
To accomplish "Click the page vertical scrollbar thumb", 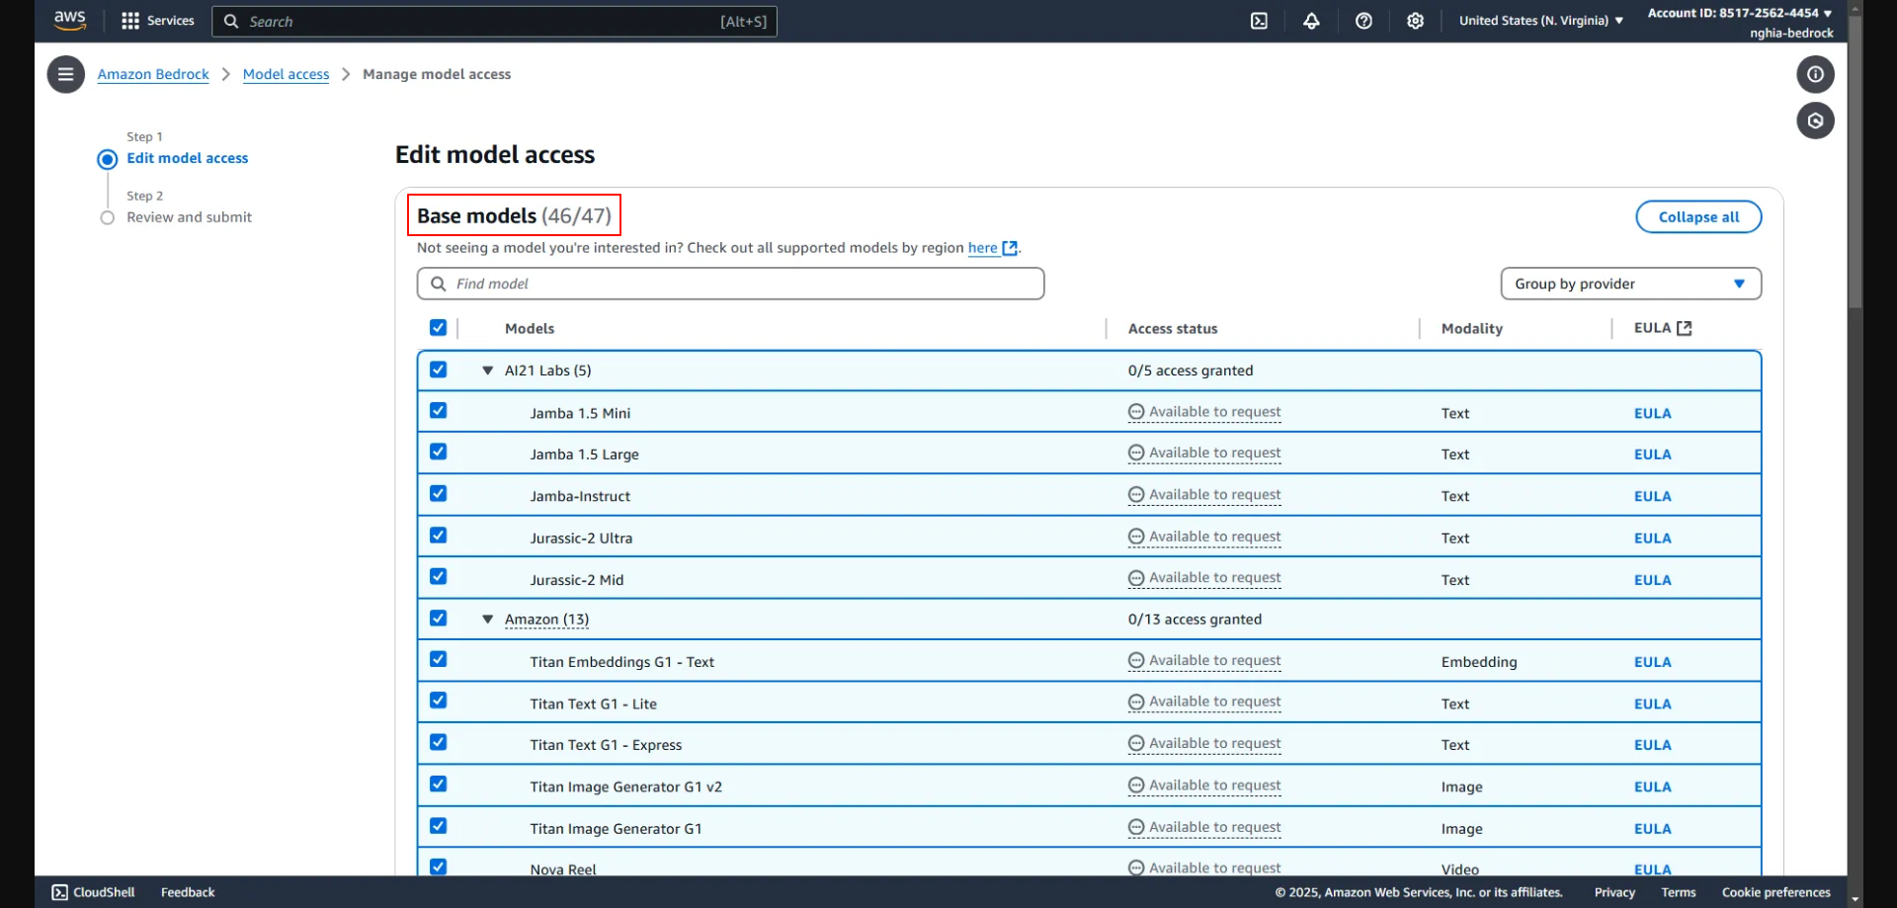I will [x=1855, y=163].
